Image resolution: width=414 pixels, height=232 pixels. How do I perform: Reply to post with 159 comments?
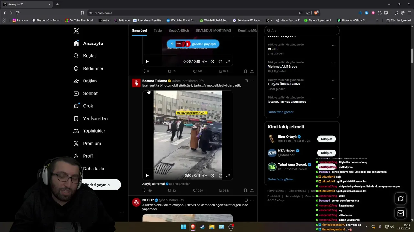(147, 190)
